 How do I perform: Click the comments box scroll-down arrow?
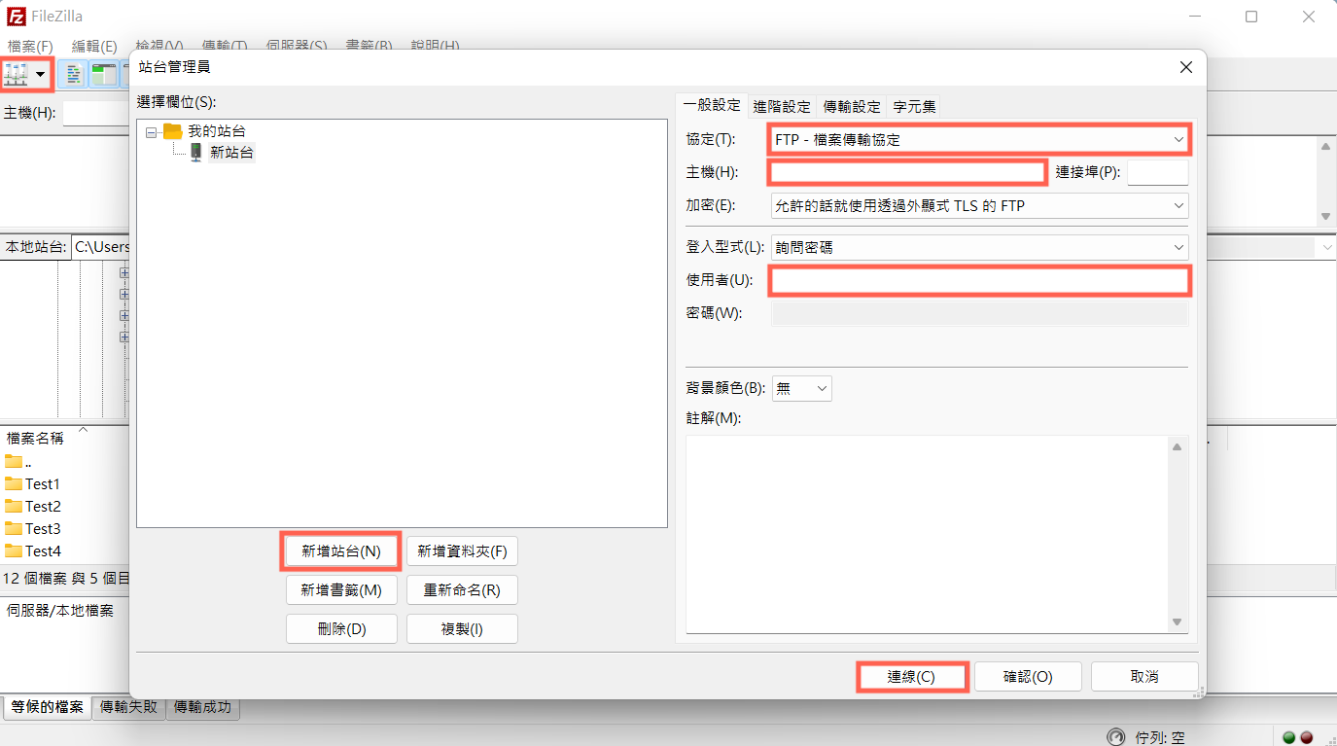point(1176,622)
